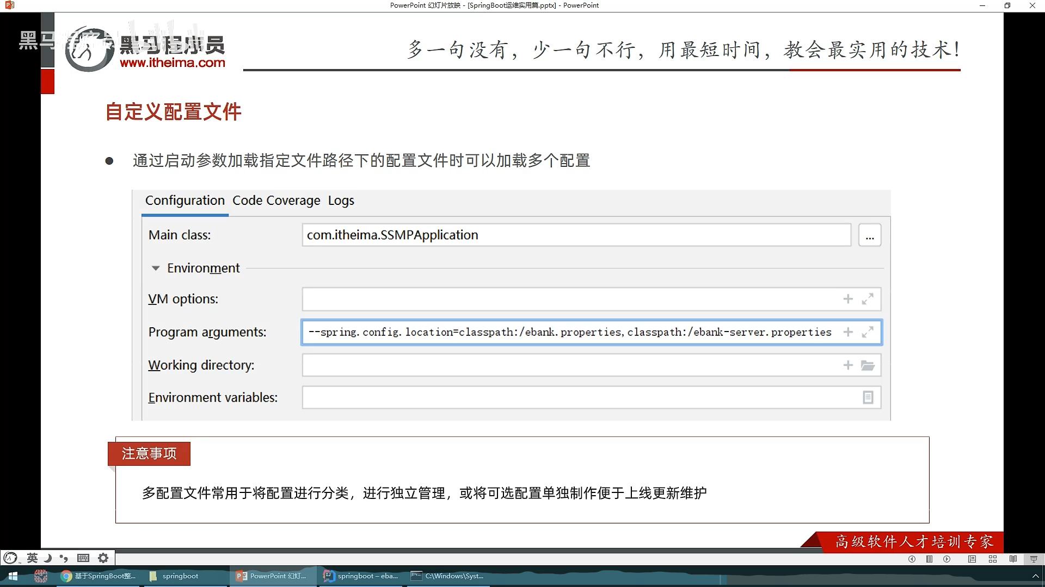Image resolution: width=1045 pixels, height=587 pixels.
Task: Switch to Reading view
Action: pos(1013,559)
